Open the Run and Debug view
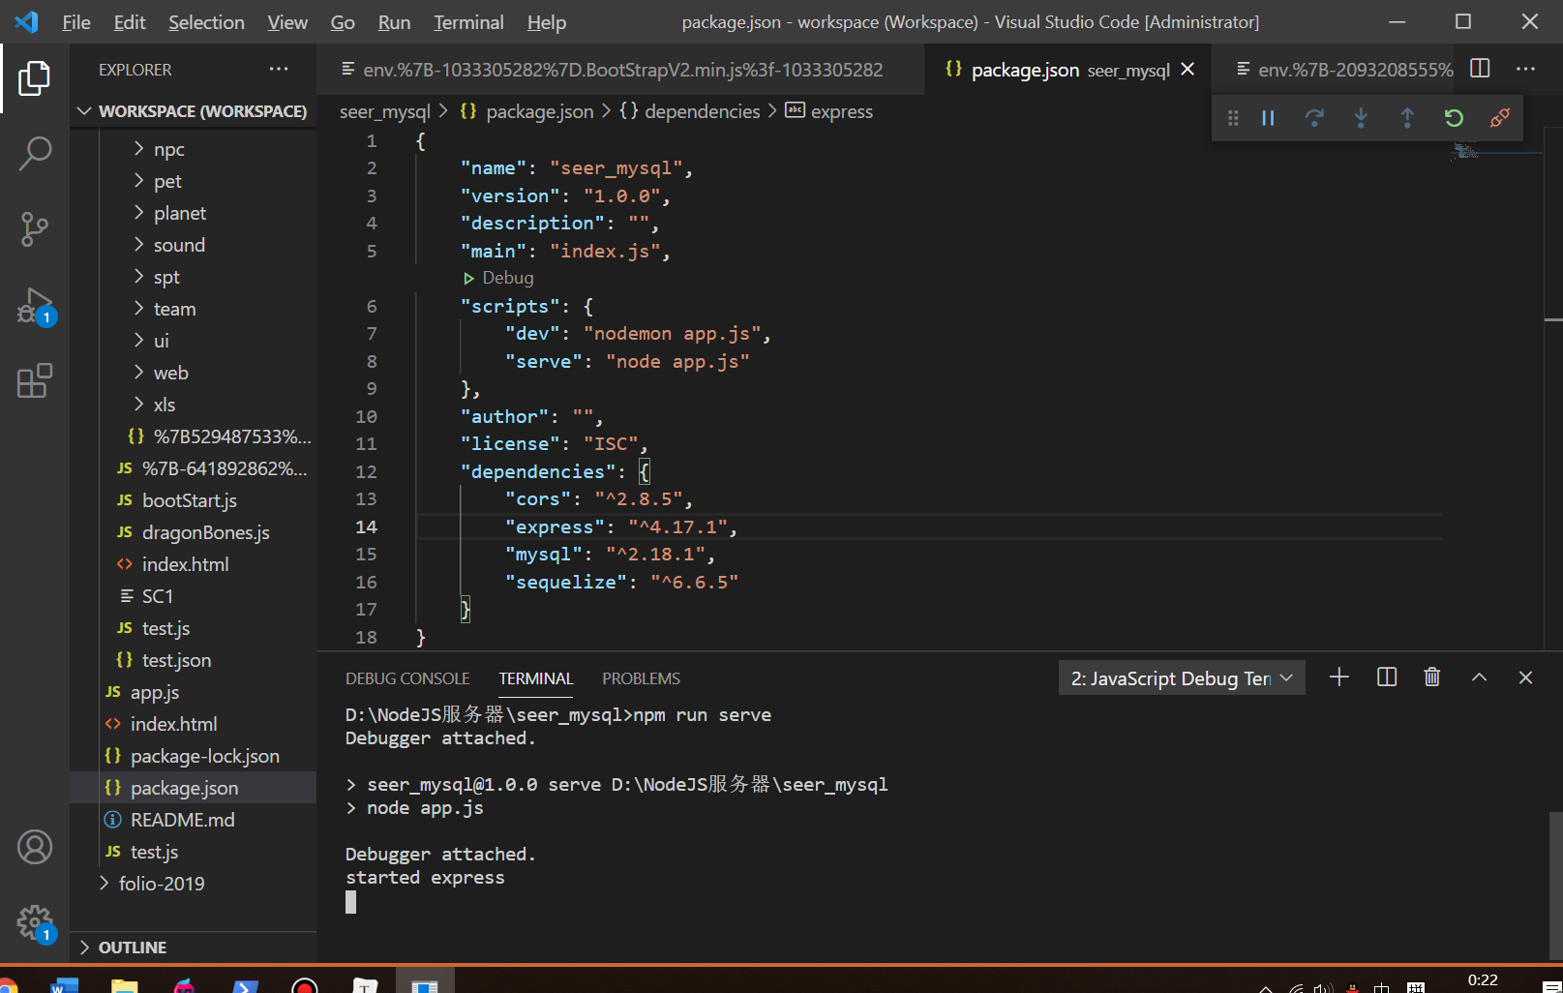This screenshot has height=993, width=1563. [x=35, y=306]
